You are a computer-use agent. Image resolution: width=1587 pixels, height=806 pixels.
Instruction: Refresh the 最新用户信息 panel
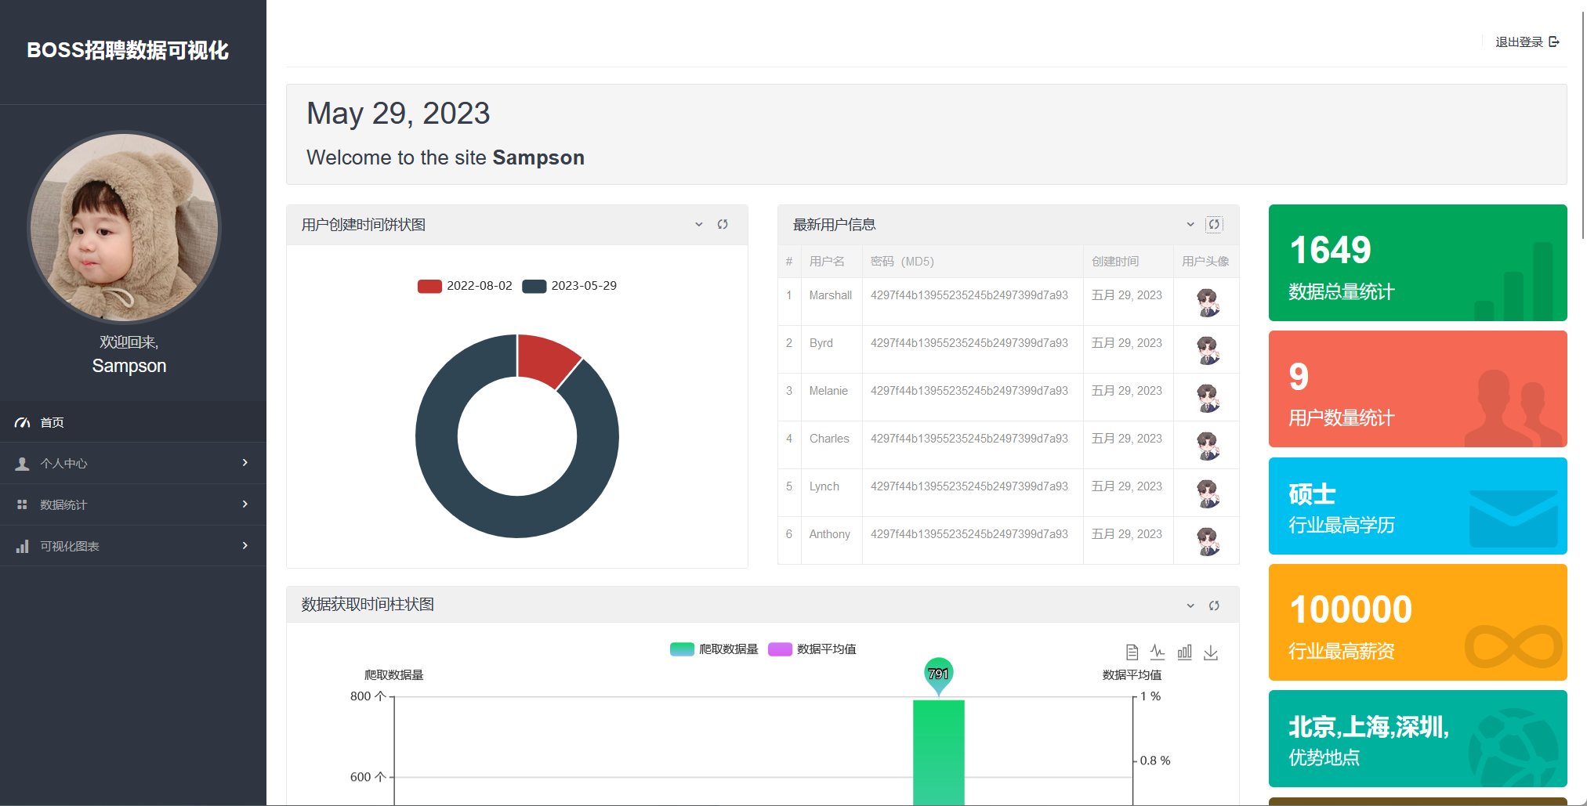point(1214,224)
